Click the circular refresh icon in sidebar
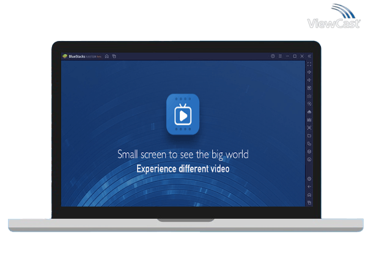 [x=309, y=159]
